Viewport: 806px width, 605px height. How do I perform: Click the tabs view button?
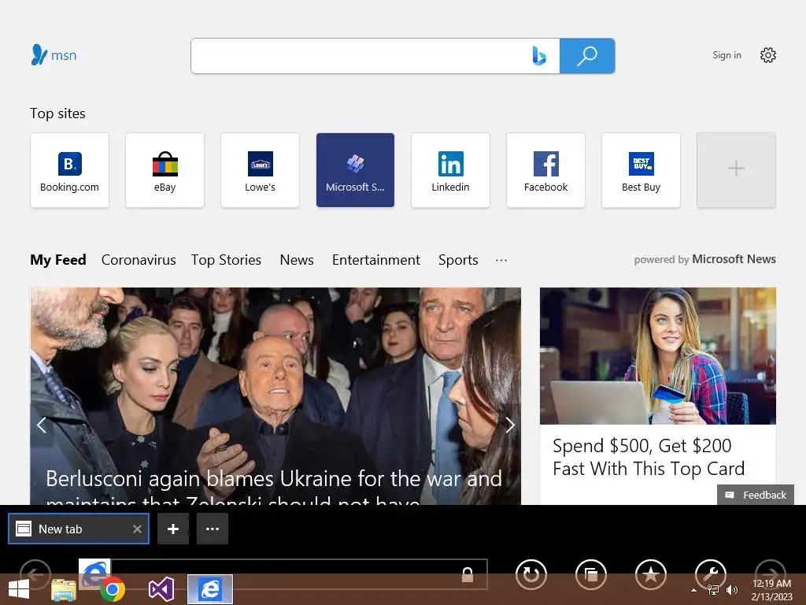click(x=591, y=574)
